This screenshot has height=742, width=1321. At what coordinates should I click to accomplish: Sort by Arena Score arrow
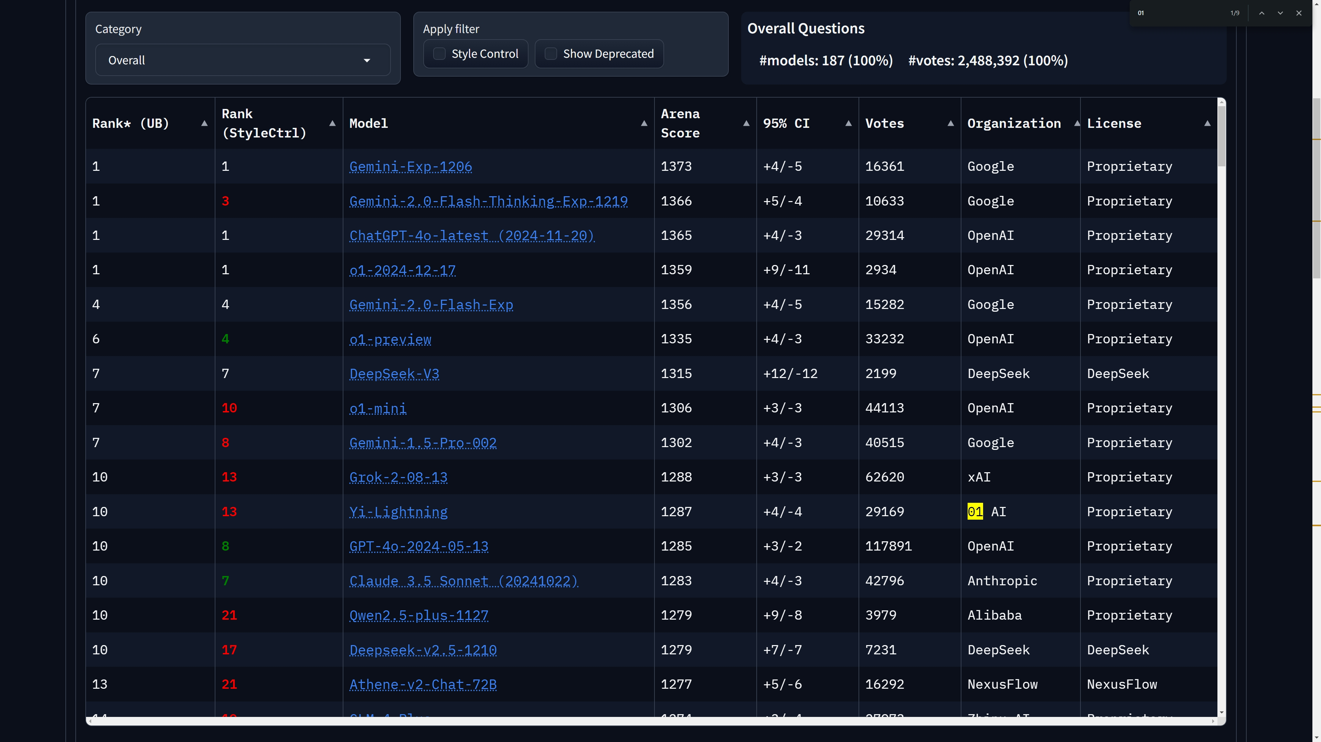click(746, 123)
